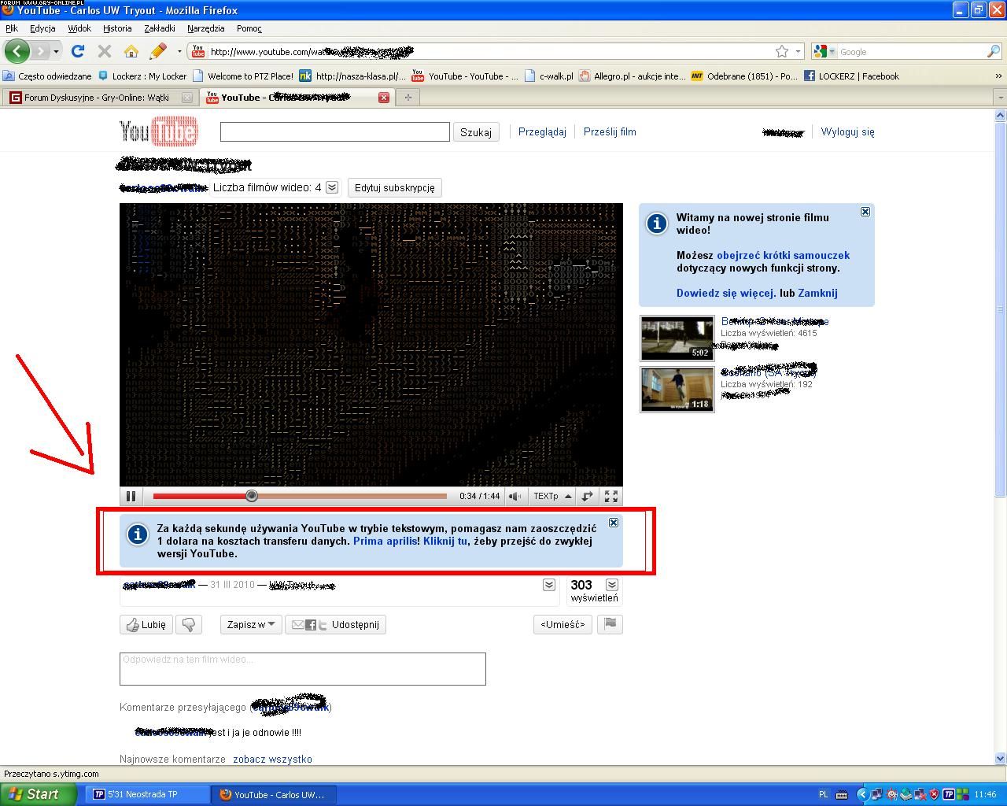Open 'Często odwiedzane' bookmarks folder

47,76
